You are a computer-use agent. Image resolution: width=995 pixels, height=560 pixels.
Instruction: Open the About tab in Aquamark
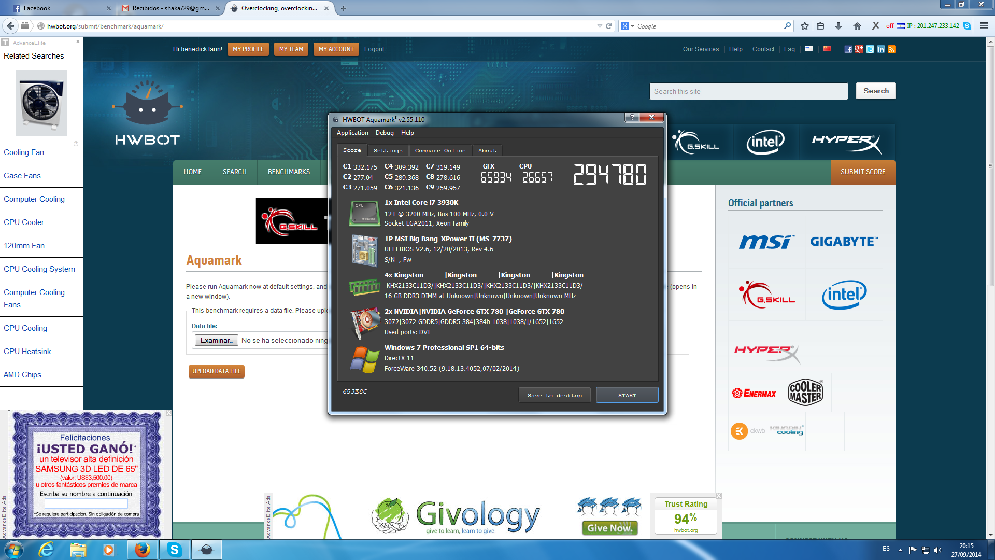(487, 150)
